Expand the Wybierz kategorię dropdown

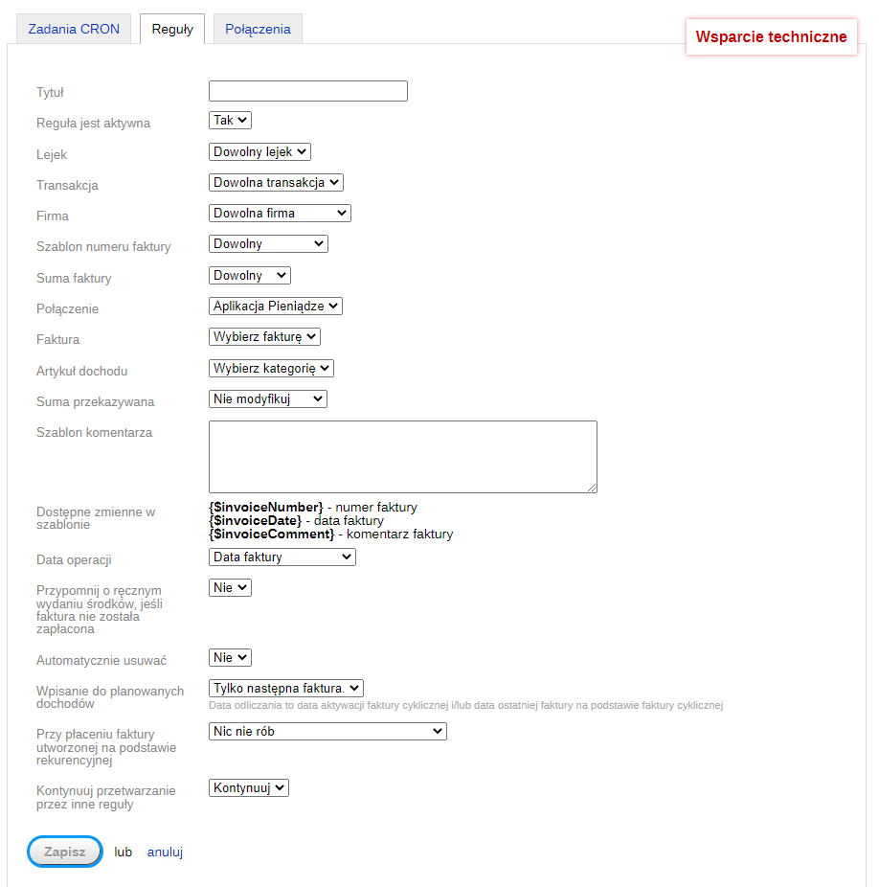point(271,368)
